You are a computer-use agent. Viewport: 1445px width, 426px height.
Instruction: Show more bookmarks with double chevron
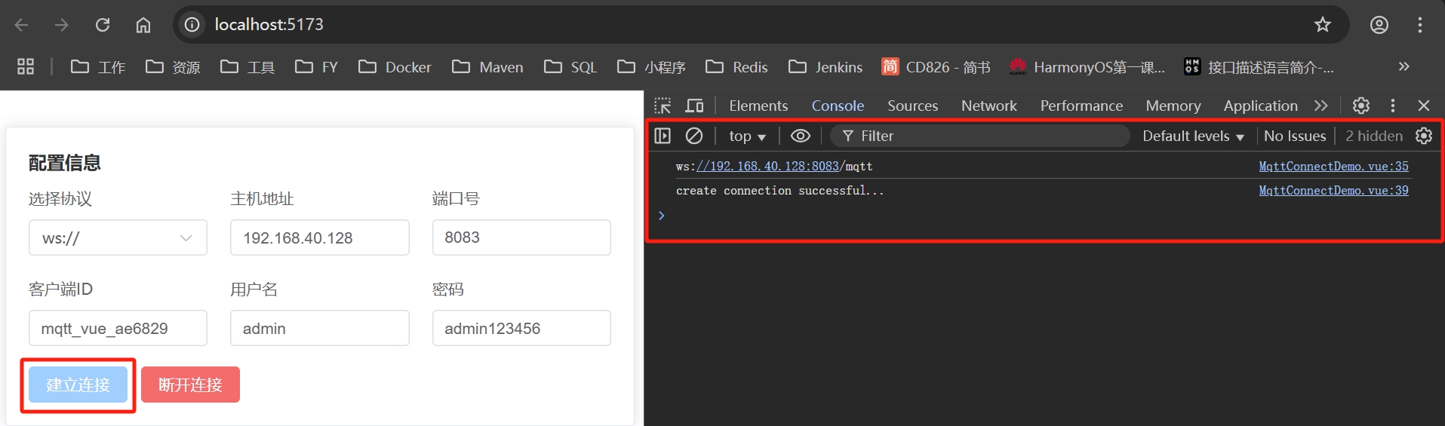1403,66
